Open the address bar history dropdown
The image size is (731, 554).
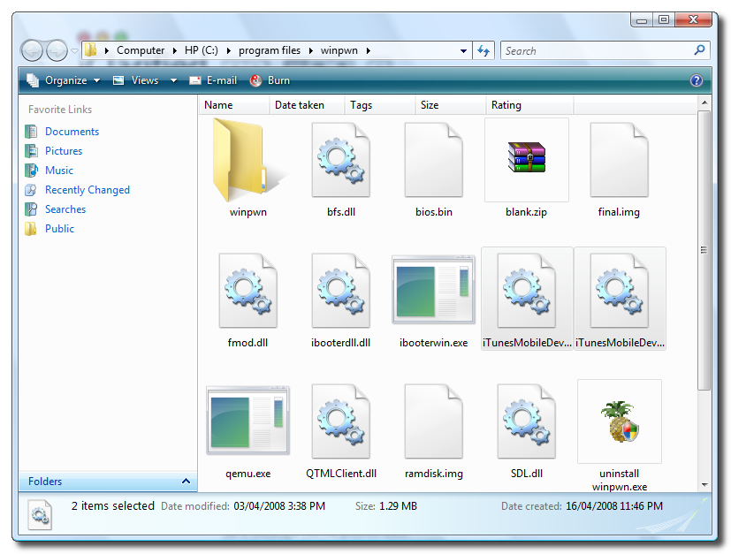click(463, 50)
